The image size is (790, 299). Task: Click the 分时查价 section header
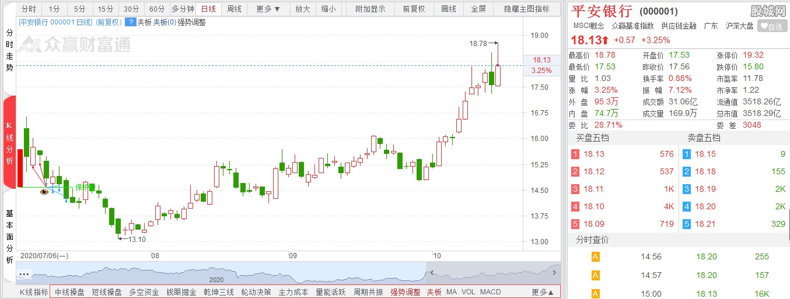coord(593,240)
